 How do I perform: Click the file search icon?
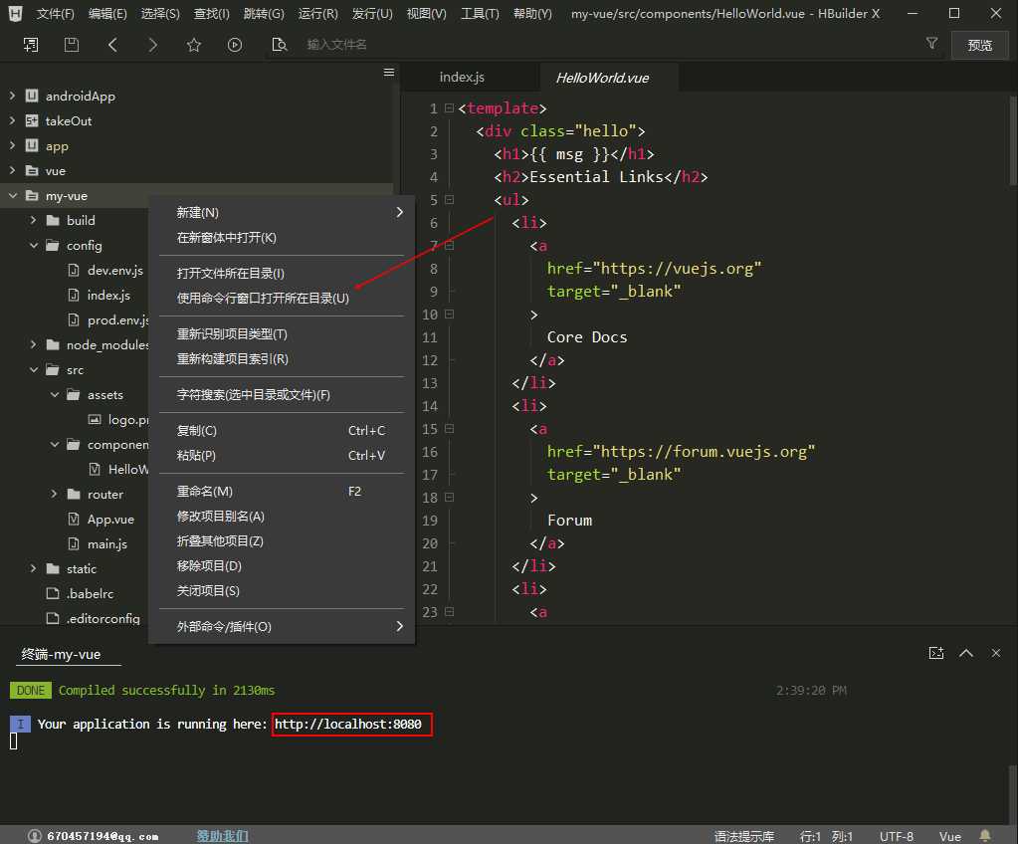(280, 44)
